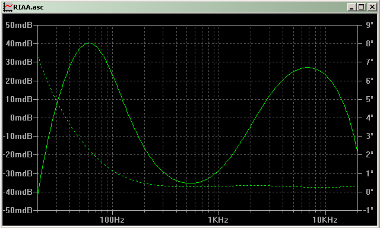Click the 40mdB magnitude axis label
380x228 pixels.
click(19, 43)
